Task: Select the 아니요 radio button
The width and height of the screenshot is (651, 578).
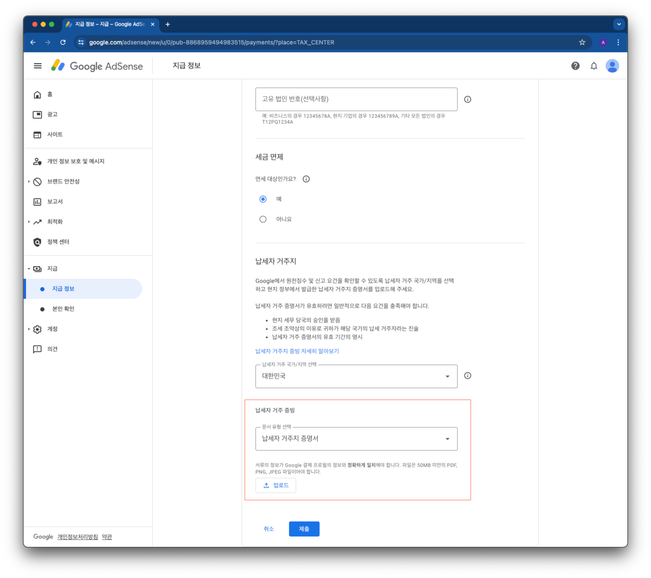Action: pyautogui.click(x=263, y=219)
